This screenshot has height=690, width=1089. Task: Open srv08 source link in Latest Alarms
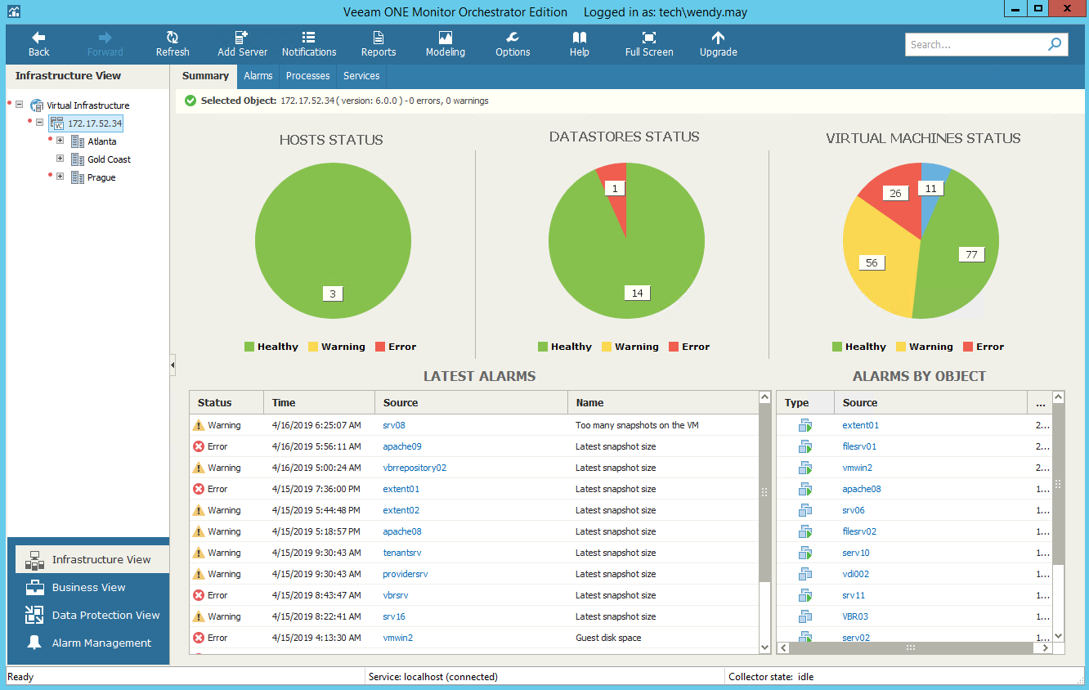pyautogui.click(x=394, y=425)
